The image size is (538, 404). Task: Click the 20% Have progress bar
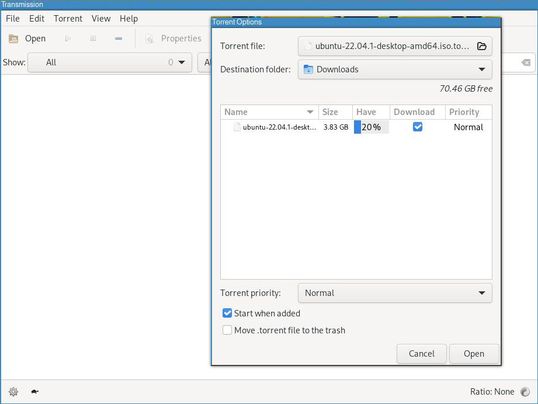click(x=371, y=127)
